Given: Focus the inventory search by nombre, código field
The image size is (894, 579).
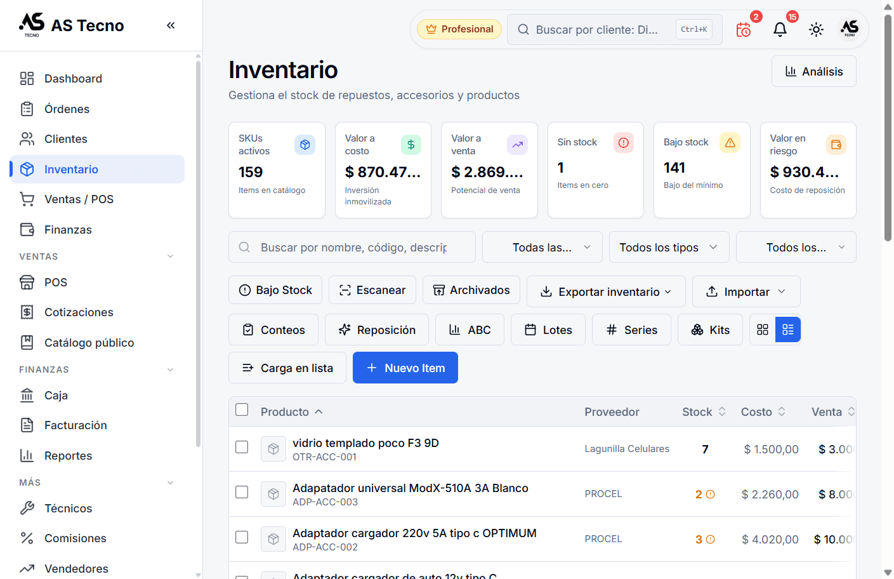Looking at the screenshot, I should point(352,247).
